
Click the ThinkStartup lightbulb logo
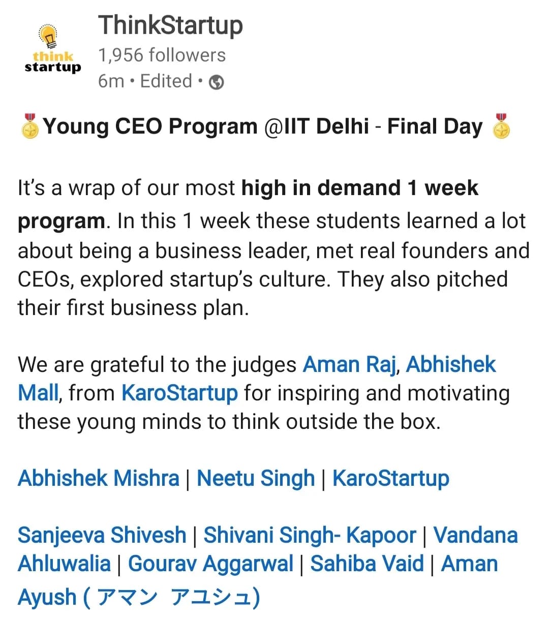tap(52, 51)
